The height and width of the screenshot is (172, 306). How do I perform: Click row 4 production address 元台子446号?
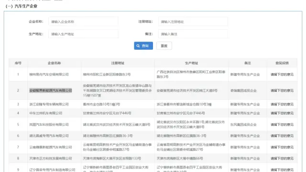coord(181,113)
